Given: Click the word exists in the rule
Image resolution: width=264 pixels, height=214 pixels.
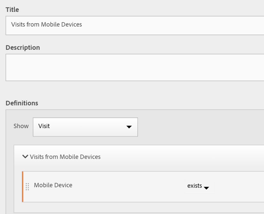Looking at the screenshot, I should pos(195,186).
